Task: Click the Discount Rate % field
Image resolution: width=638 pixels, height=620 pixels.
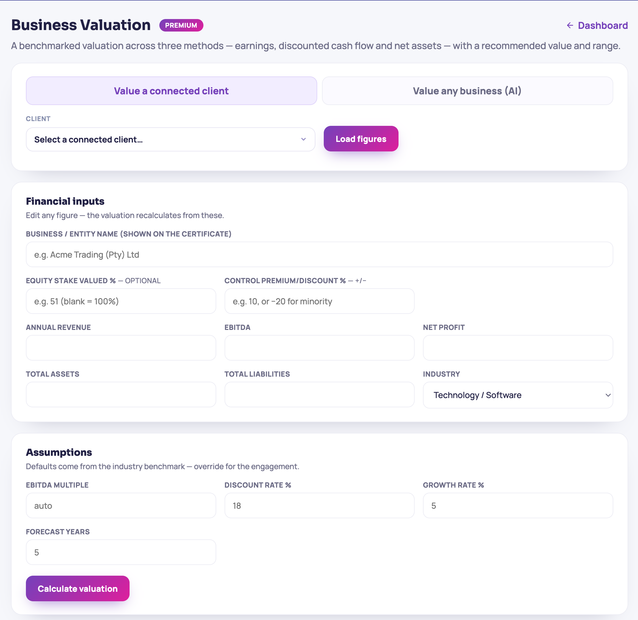Action: tap(319, 505)
